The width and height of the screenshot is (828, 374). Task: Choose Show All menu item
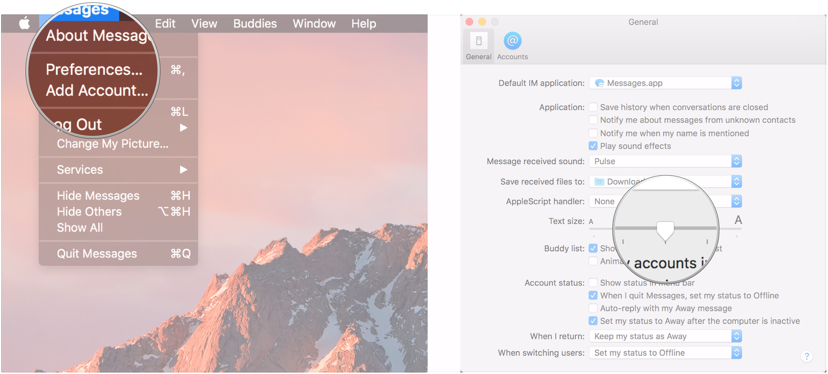(x=80, y=228)
